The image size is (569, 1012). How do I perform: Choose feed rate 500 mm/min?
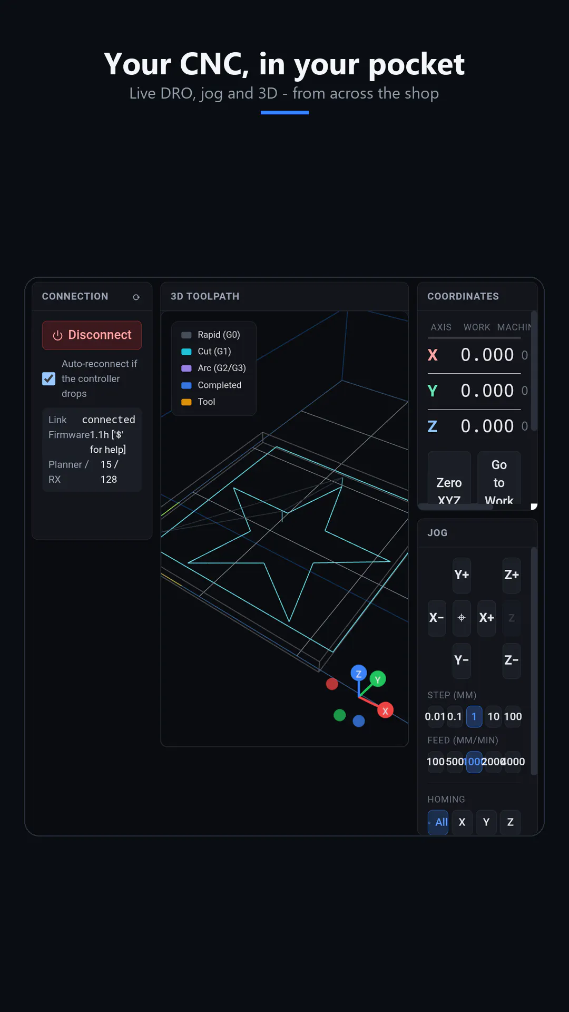pyautogui.click(x=455, y=762)
